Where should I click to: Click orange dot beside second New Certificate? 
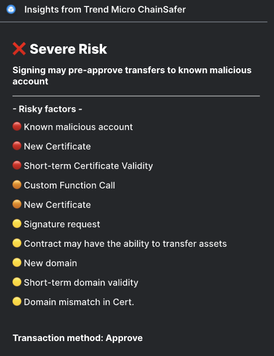tap(17, 204)
